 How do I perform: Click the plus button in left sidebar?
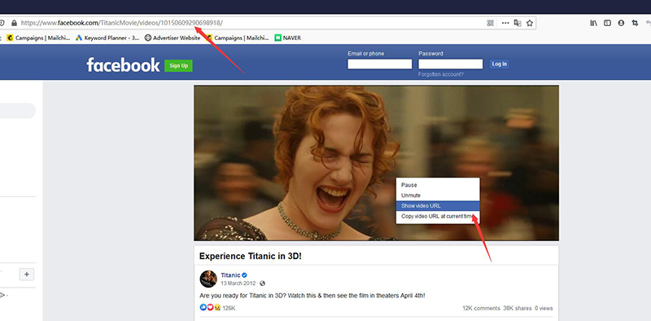(27, 275)
